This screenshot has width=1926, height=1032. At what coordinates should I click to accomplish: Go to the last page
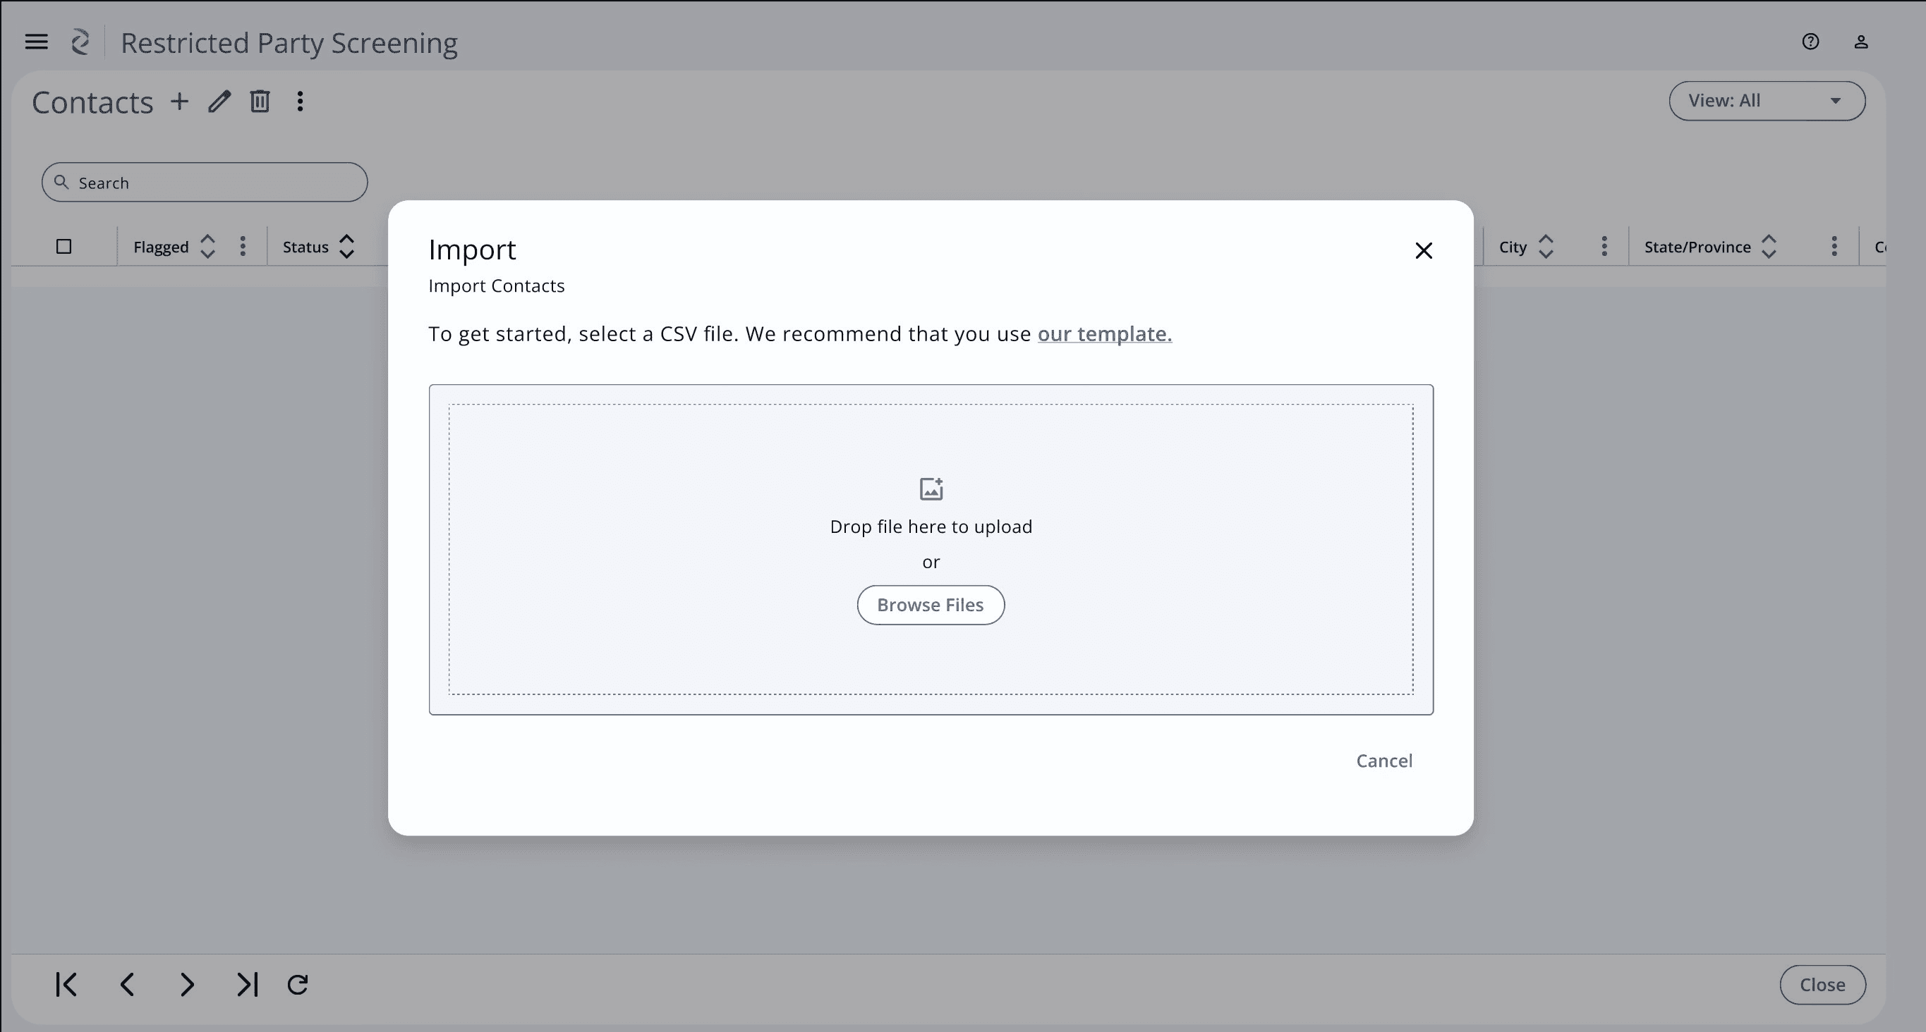tap(247, 984)
